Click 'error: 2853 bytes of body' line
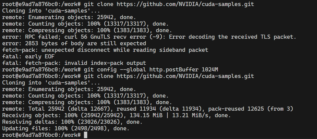This screenshot has height=139, width=317. click(x=74, y=43)
